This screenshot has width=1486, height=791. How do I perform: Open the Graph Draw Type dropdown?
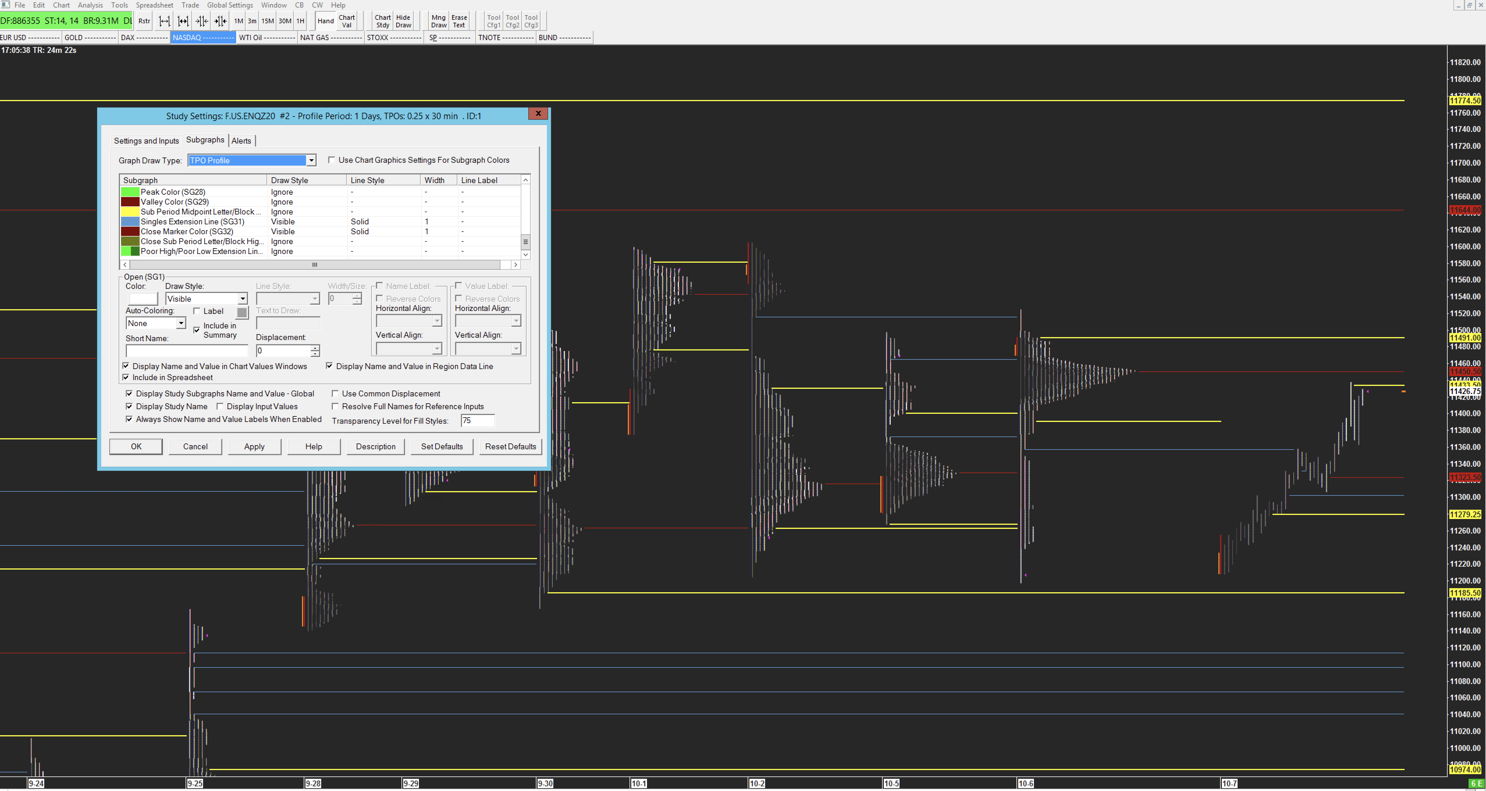(x=252, y=160)
